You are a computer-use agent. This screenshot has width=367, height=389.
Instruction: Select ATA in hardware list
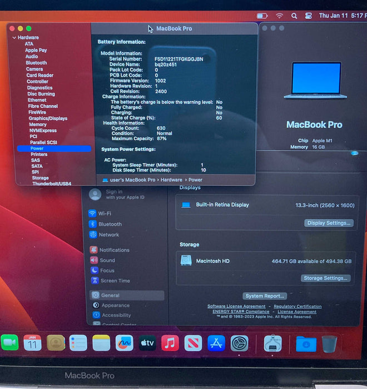(29, 44)
